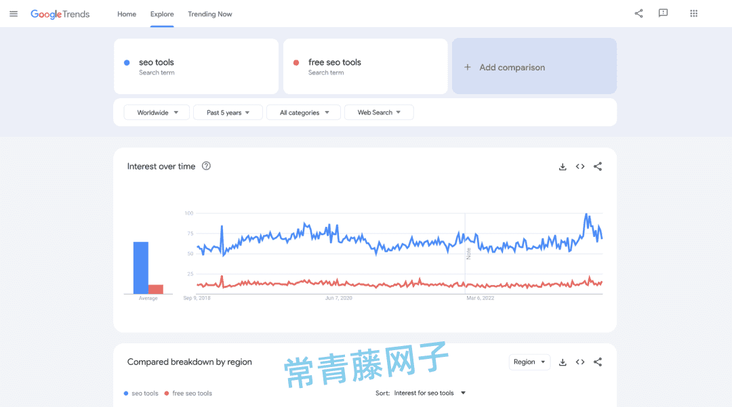732x407 pixels.
Task: Embed the Interest over time chart
Action: (x=580, y=167)
